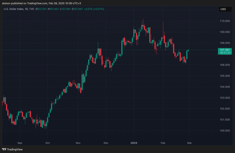Viewport: 235px width, 153px height.
Task: Click the 105.000 price axis label
Action: (225, 76)
